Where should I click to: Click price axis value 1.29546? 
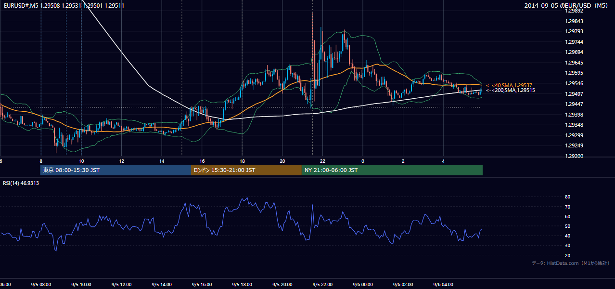[x=574, y=83]
